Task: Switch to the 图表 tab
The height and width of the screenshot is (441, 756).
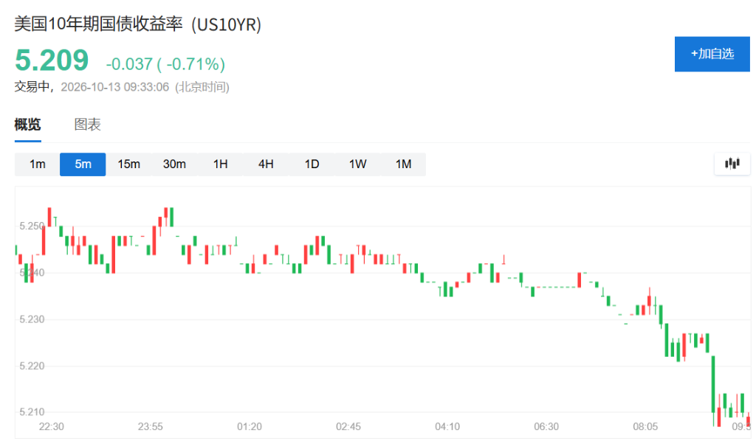Action: pos(87,125)
